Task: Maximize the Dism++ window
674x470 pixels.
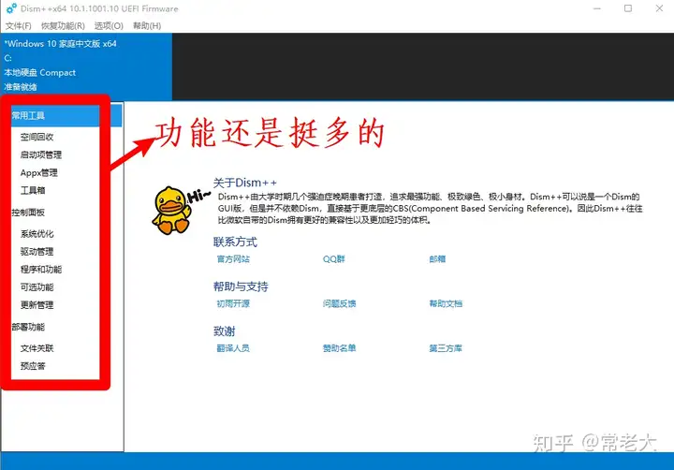Action: pos(628,8)
